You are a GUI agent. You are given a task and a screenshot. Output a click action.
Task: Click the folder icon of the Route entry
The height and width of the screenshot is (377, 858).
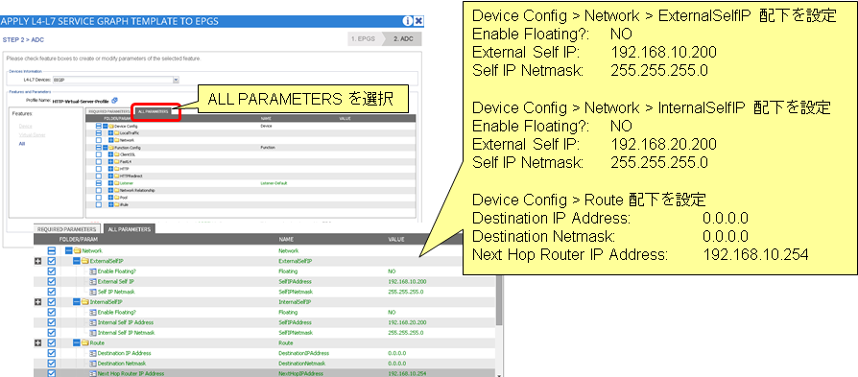(x=84, y=343)
